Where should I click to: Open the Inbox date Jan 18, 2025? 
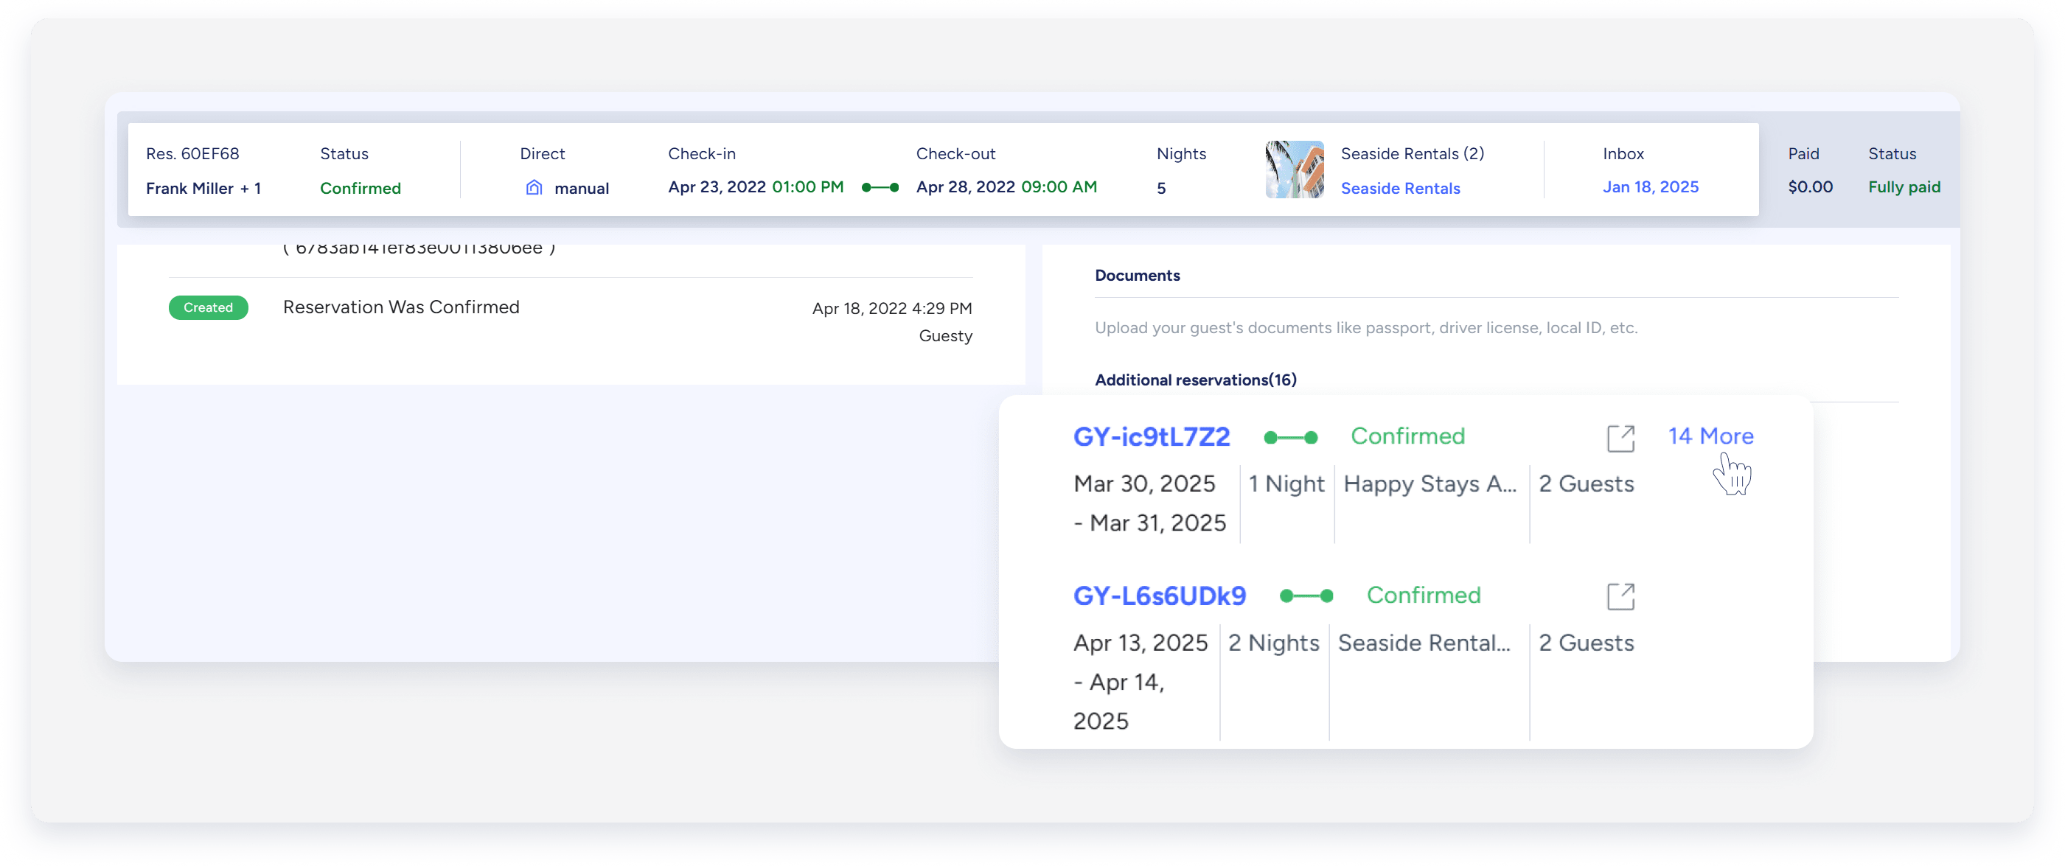(x=1650, y=186)
